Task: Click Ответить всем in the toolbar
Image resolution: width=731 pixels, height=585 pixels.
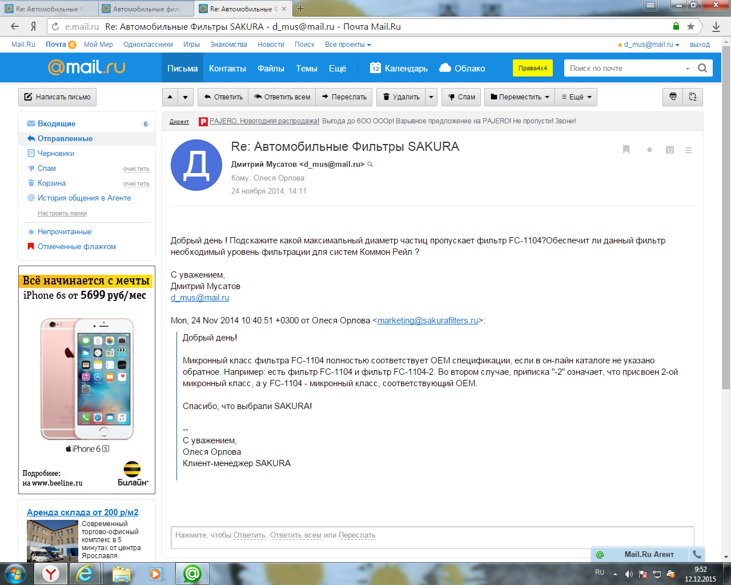Action: coord(282,97)
